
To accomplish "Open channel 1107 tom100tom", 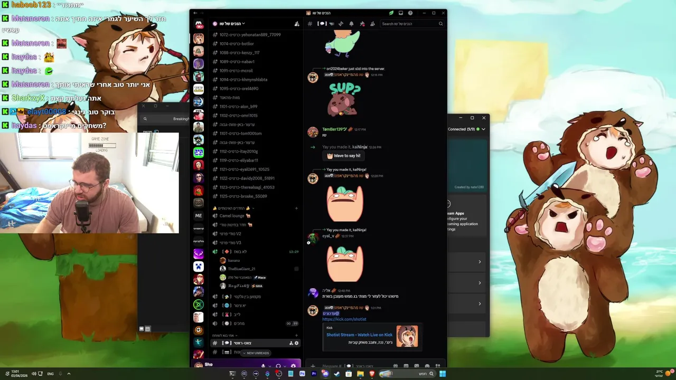I will coord(255,134).
